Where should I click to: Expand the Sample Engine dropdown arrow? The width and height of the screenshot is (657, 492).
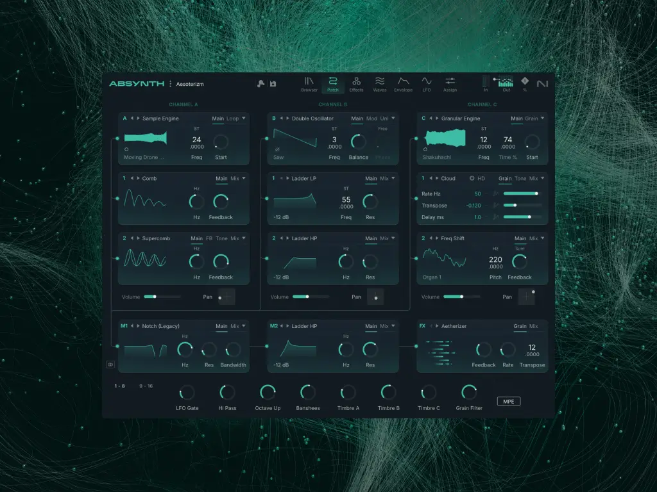[244, 119]
